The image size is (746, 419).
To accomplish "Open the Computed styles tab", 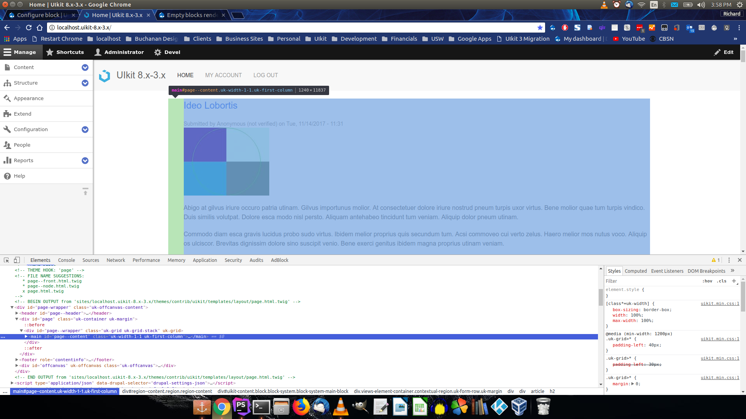I will pyautogui.click(x=636, y=271).
